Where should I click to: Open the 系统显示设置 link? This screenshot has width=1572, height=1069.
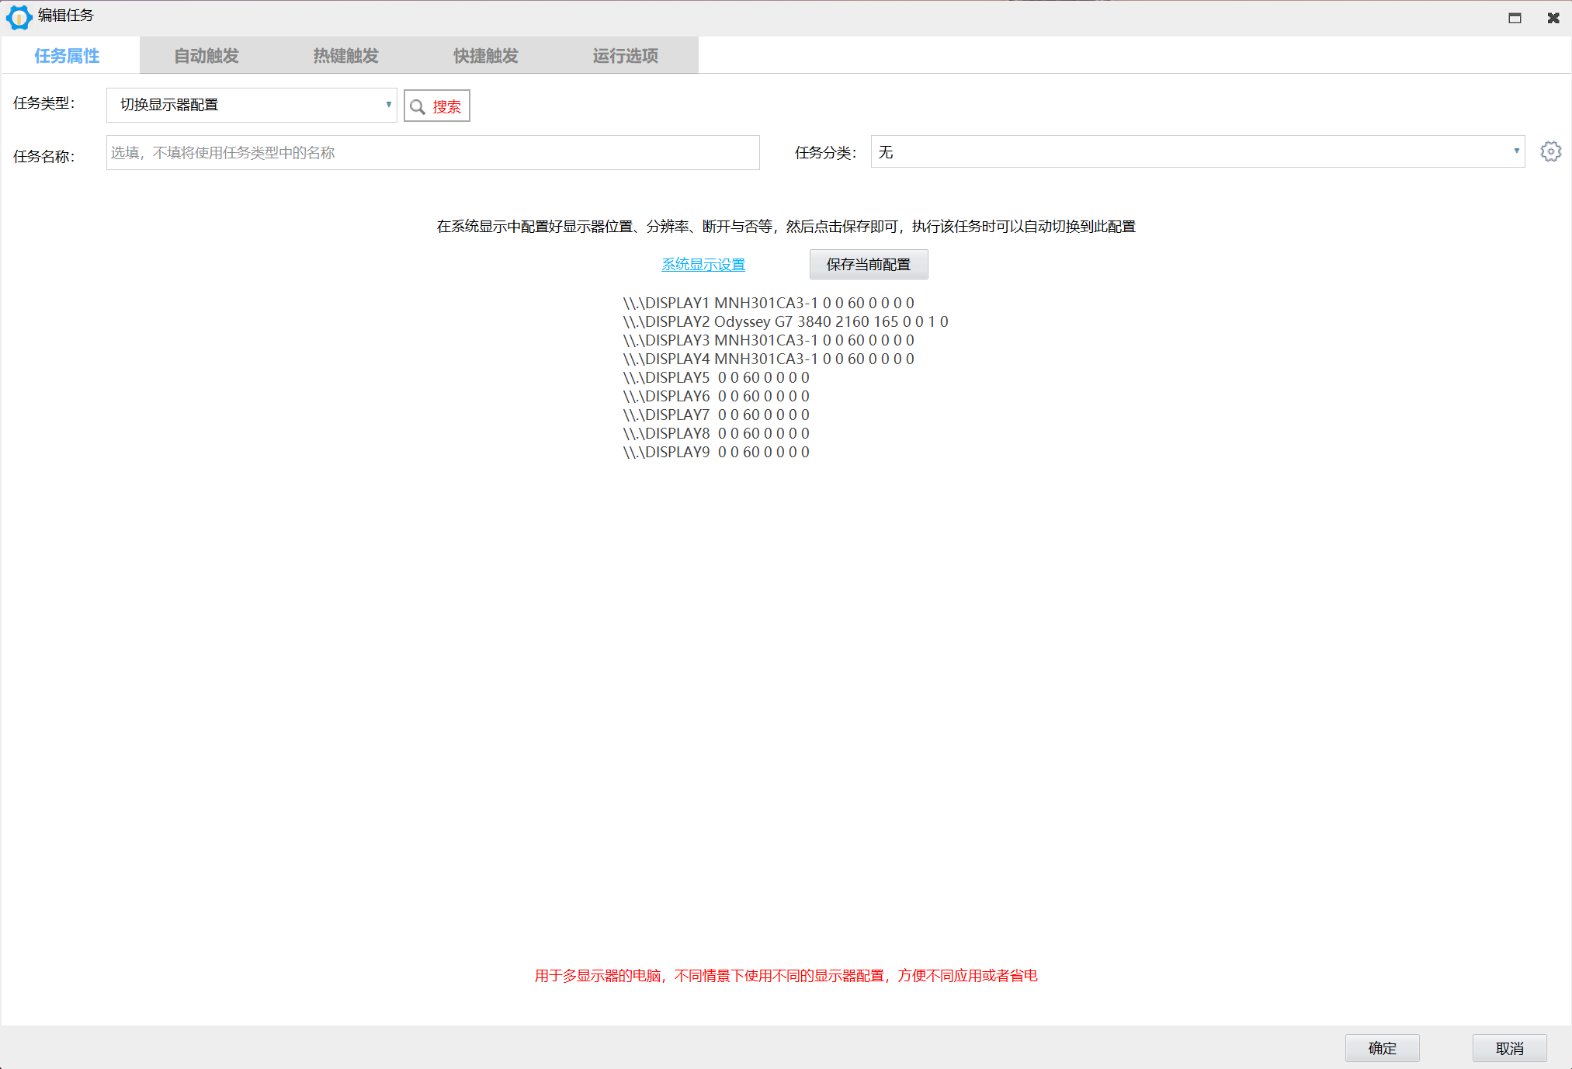pyautogui.click(x=703, y=265)
